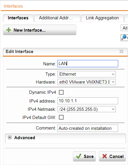Image resolution: width=128 pixels, height=165 pixels.
Task: Click the green plus New Interface icon
Action: 8,30
